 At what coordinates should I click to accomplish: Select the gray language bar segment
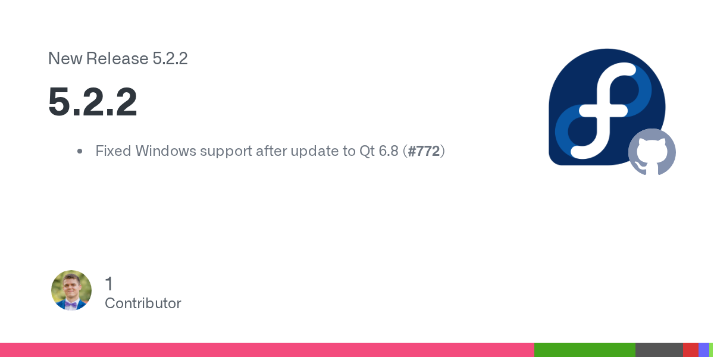click(x=659, y=350)
